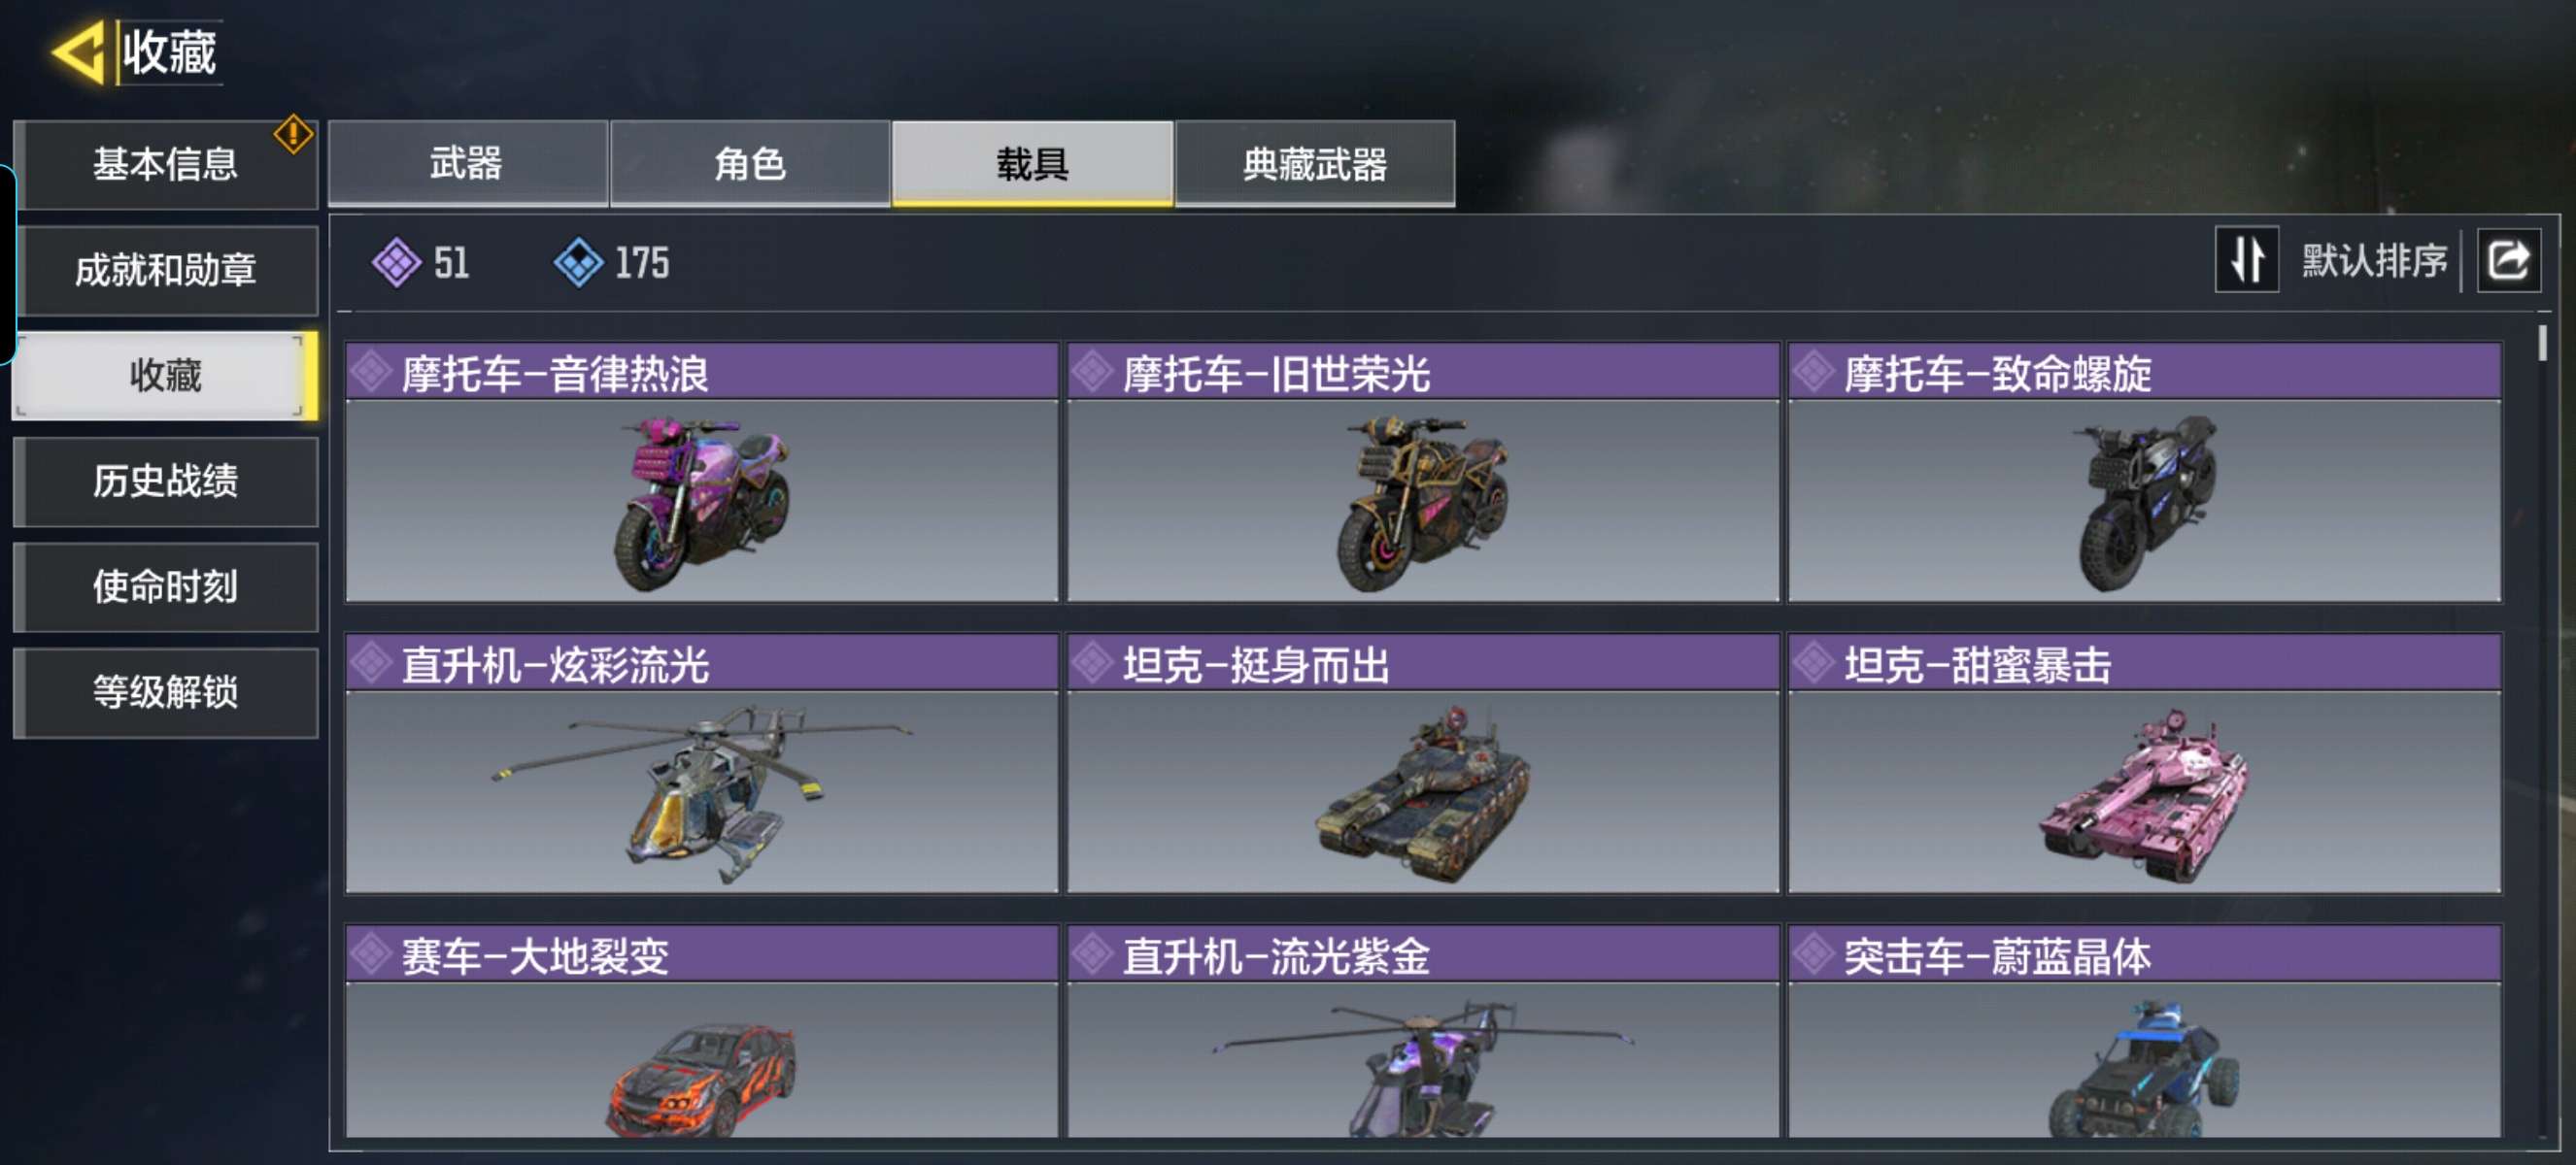Click the orange alert badge on 基本信息

(293, 134)
